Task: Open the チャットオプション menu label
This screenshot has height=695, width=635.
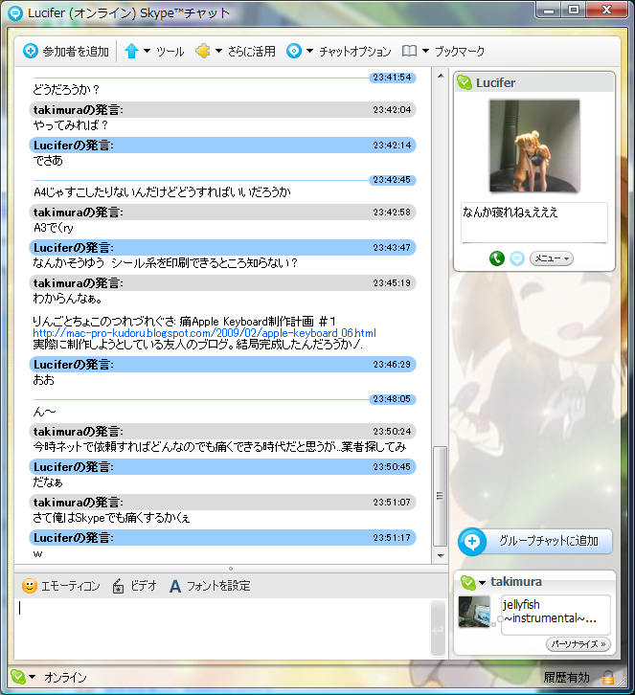Action: point(355,52)
